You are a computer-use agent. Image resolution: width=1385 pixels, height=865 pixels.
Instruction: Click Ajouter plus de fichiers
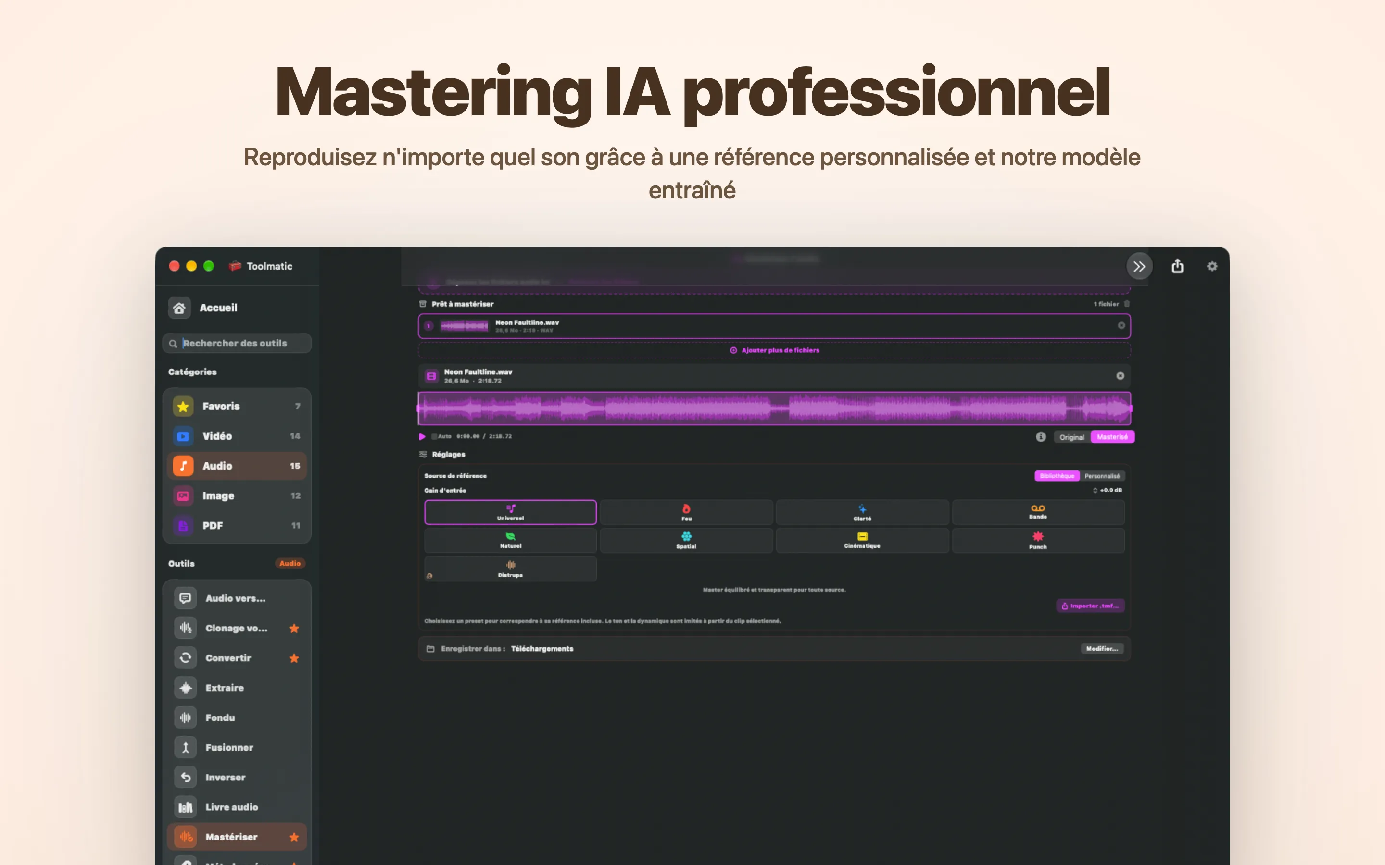(774, 350)
